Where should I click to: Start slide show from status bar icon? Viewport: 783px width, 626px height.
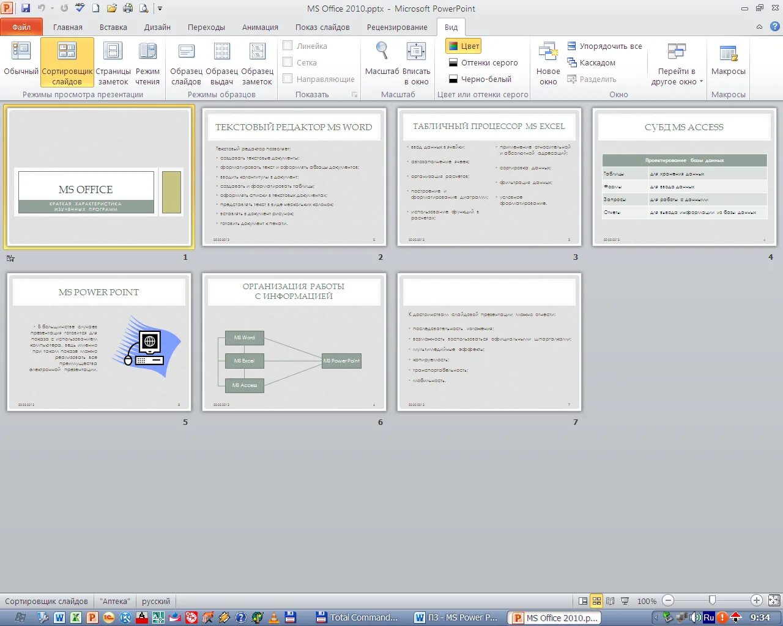tap(625, 601)
